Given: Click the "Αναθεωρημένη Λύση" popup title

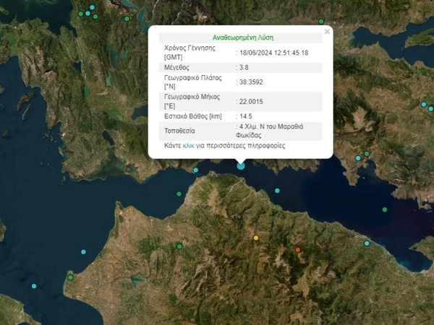Looking at the screenshot, I should click(x=243, y=37).
